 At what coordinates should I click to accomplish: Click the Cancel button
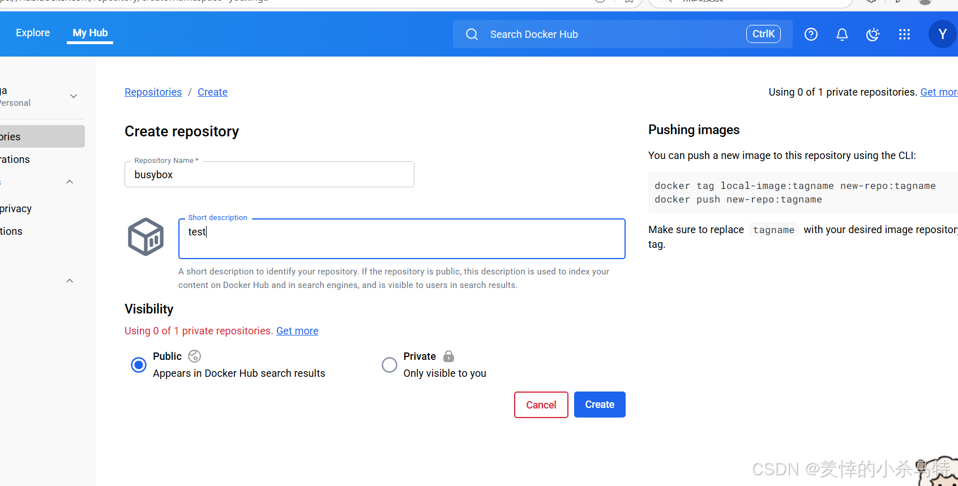click(x=541, y=405)
